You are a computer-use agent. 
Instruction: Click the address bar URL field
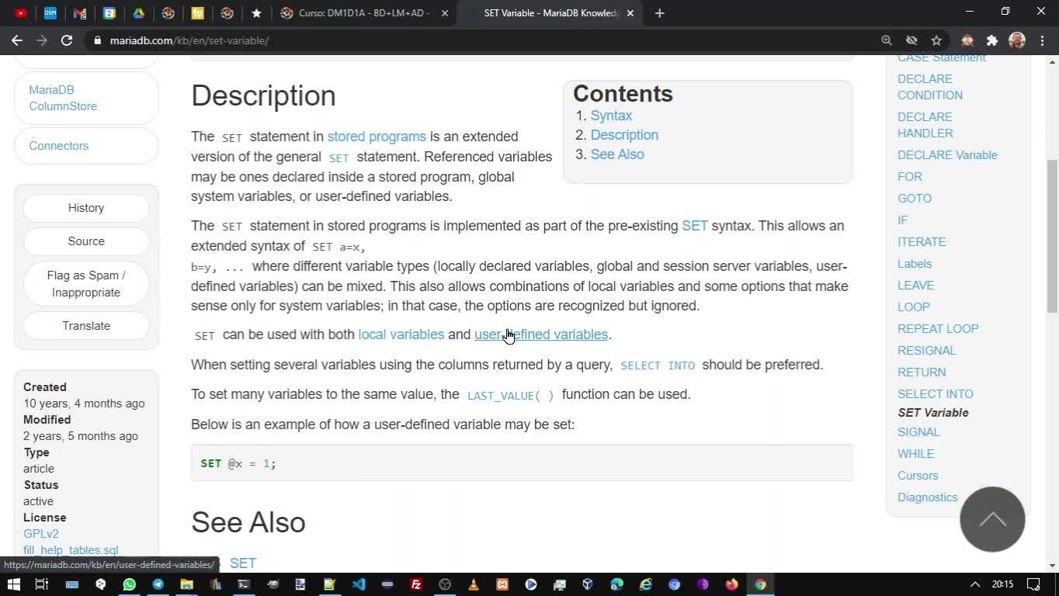pos(481,40)
